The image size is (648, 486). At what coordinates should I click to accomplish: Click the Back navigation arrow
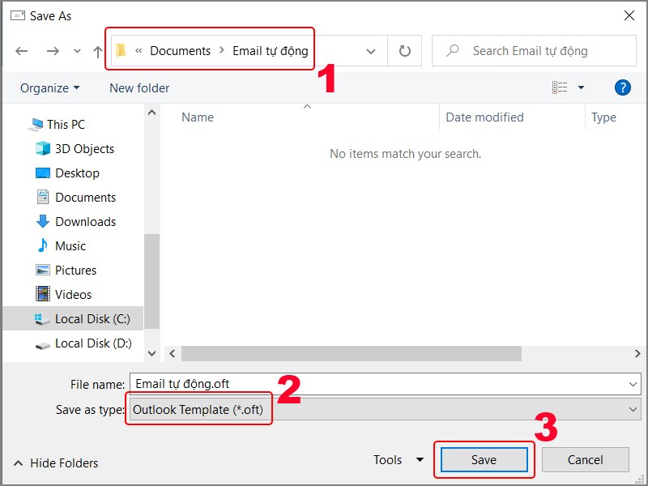pos(22,51)
